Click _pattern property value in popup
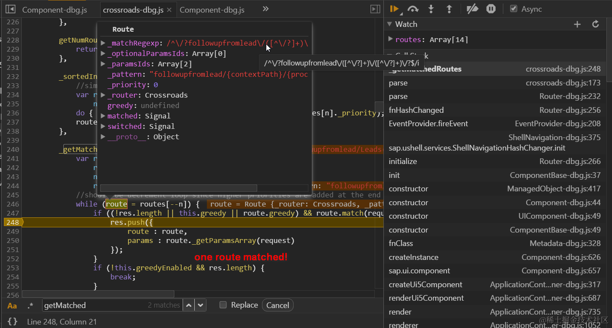The image size is (612, 328). 229,74
